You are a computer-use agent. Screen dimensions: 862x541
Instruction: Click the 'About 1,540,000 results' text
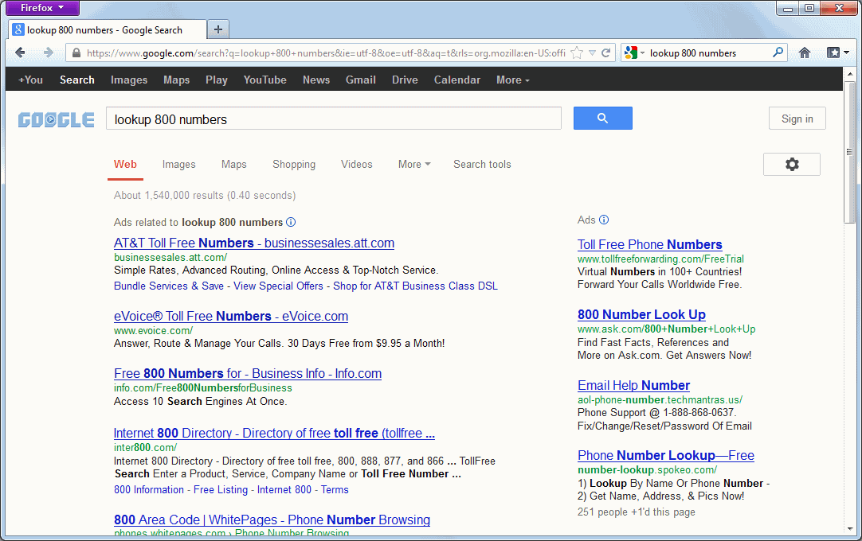click(x=205, y=195)
